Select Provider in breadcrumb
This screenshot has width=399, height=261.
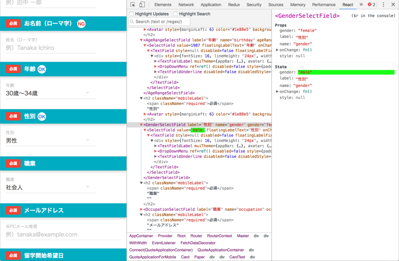165,236
